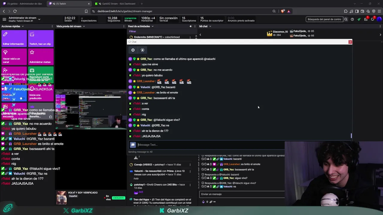Screen dimensions: 383x215
Task: Expand the Feed de actividades dropdown
Action: (152, 26)
